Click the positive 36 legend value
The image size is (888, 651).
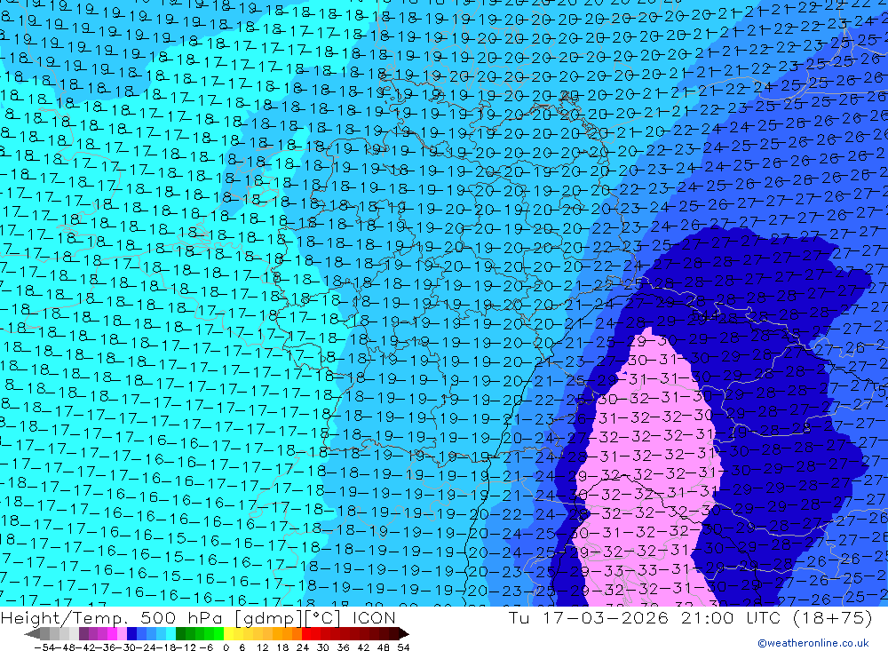tap(343, 647)
